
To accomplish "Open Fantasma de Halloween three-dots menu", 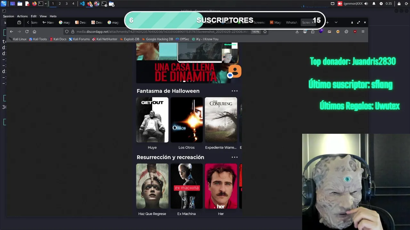I will pos(234,91).
